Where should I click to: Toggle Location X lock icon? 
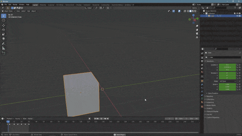(x=237, y=65)
